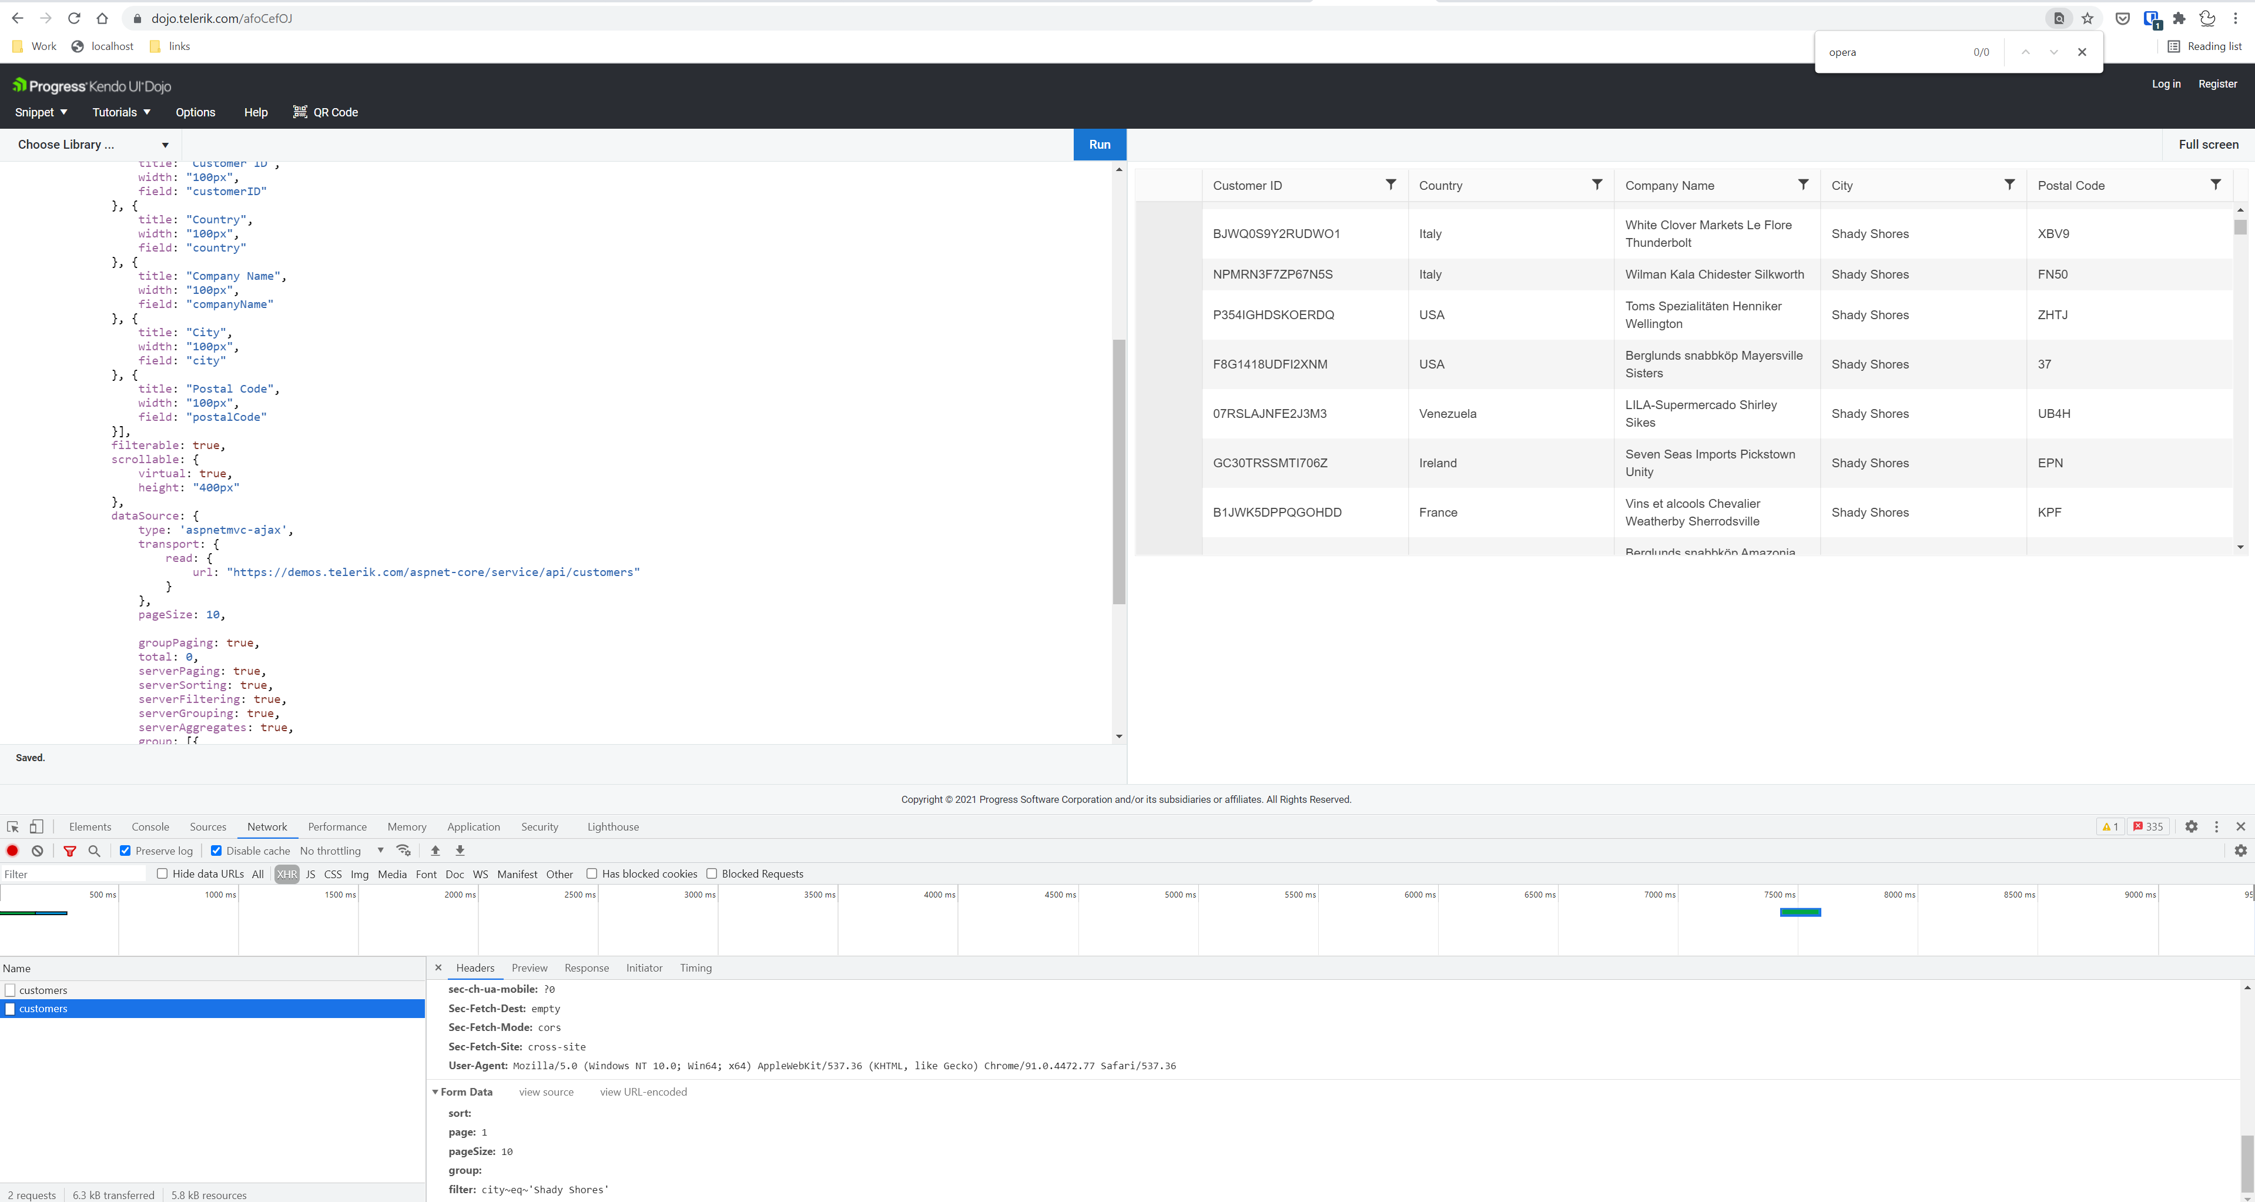Open the Preview tab of request

tap(529, 967)
